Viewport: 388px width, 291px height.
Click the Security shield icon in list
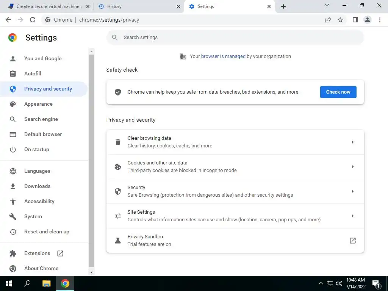click(x=118, y=191)
